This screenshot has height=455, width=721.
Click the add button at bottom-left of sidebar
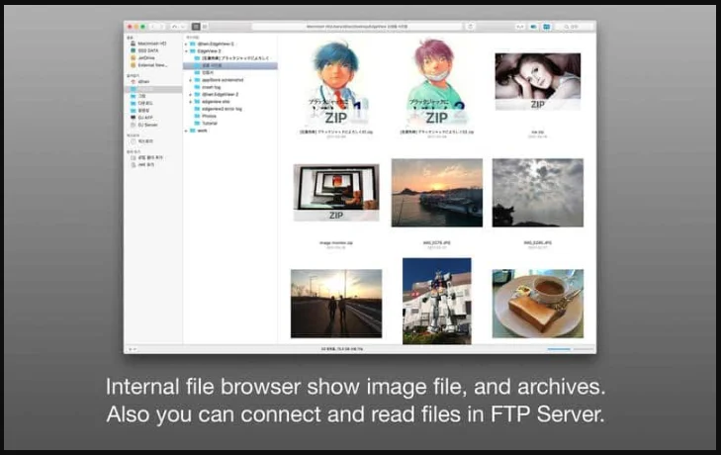pyautogui.click(x=131, y=349)
